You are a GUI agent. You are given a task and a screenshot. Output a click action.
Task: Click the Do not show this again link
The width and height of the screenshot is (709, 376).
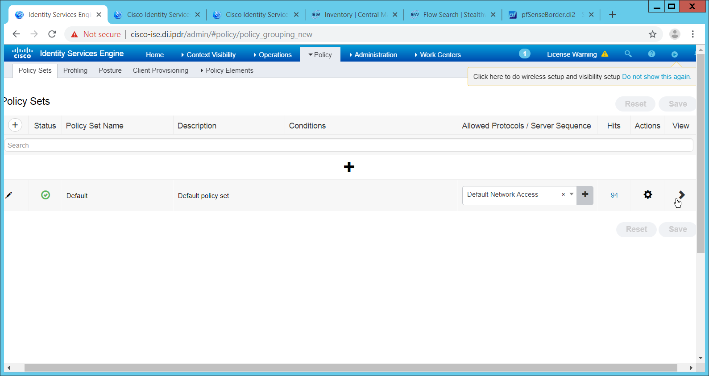[656, 77]
